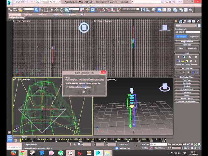Viewport: 208px width, 156px height.
Task: Click the Play Animation button
Action: (177, 144)
